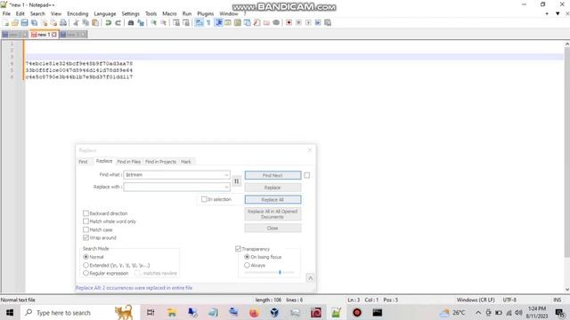Click the Close All toolbar icon
The image size is (570, 320).
(53, 23)
